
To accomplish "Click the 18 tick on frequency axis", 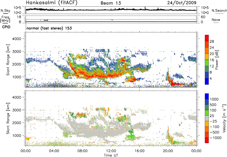I will click(19, 17).
